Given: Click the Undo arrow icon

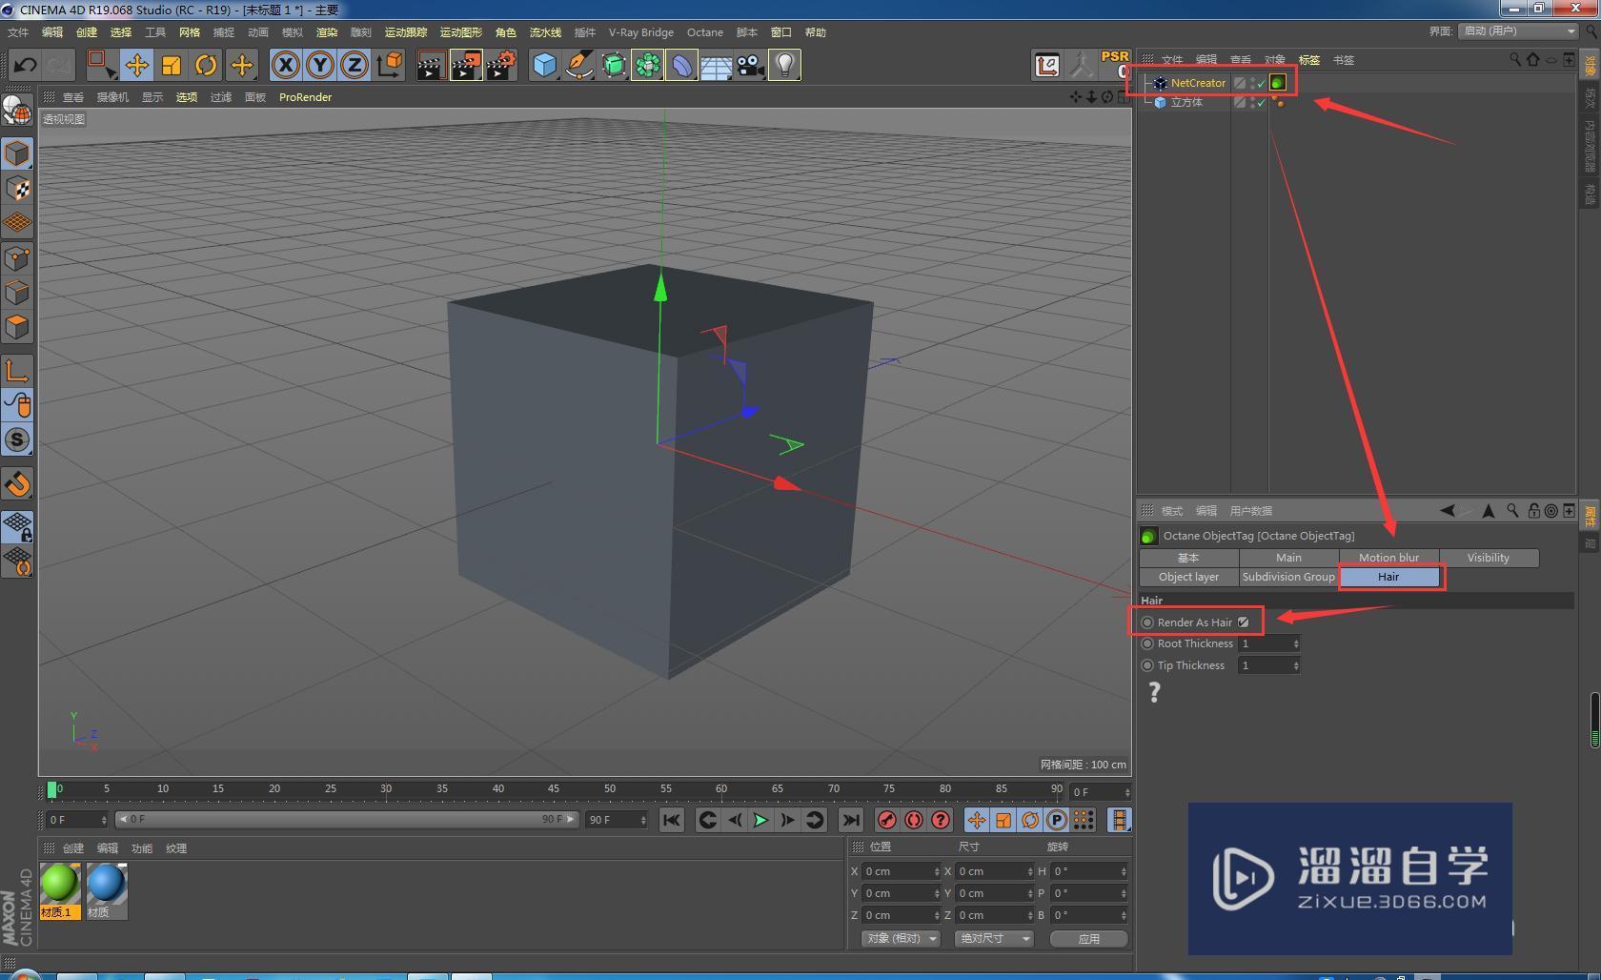Looking at the screenshot, I should (25, 65).
